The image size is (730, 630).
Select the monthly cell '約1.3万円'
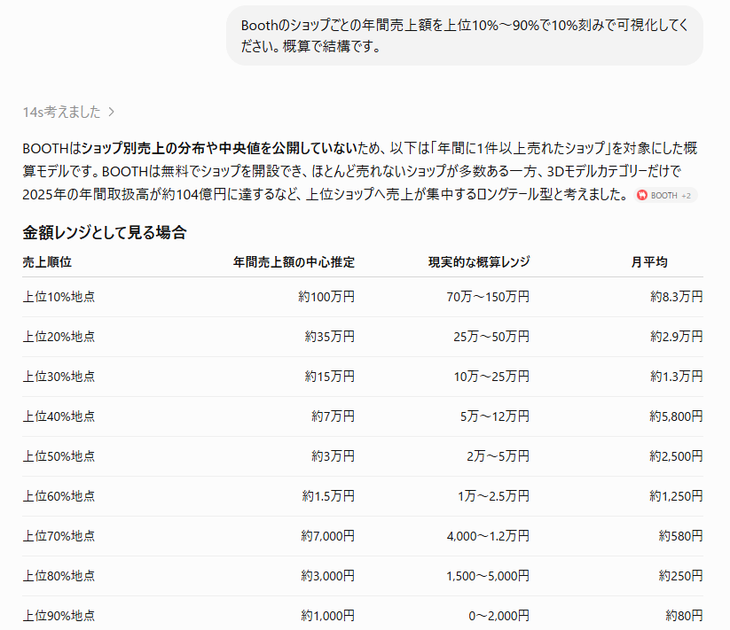coord(677,377)
